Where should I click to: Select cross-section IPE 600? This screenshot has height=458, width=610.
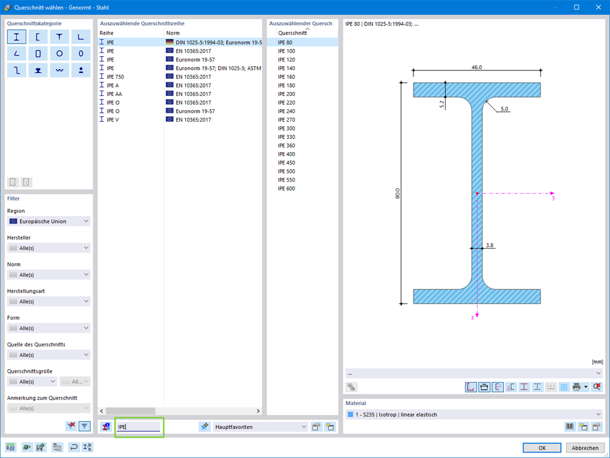[x=302, y=188]
